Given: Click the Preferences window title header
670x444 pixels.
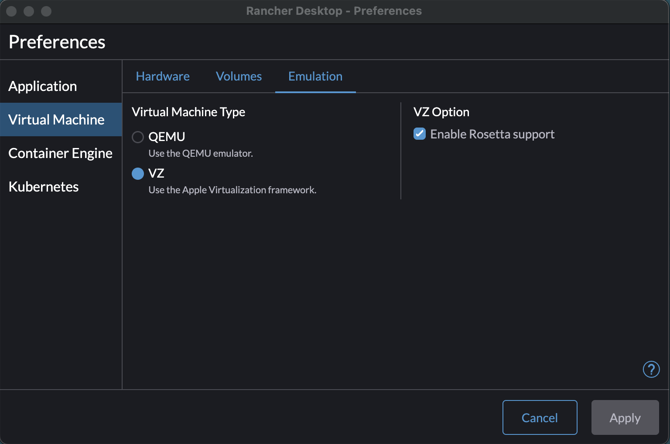Looking at the screenshot, I should click(x=57, y=42).
